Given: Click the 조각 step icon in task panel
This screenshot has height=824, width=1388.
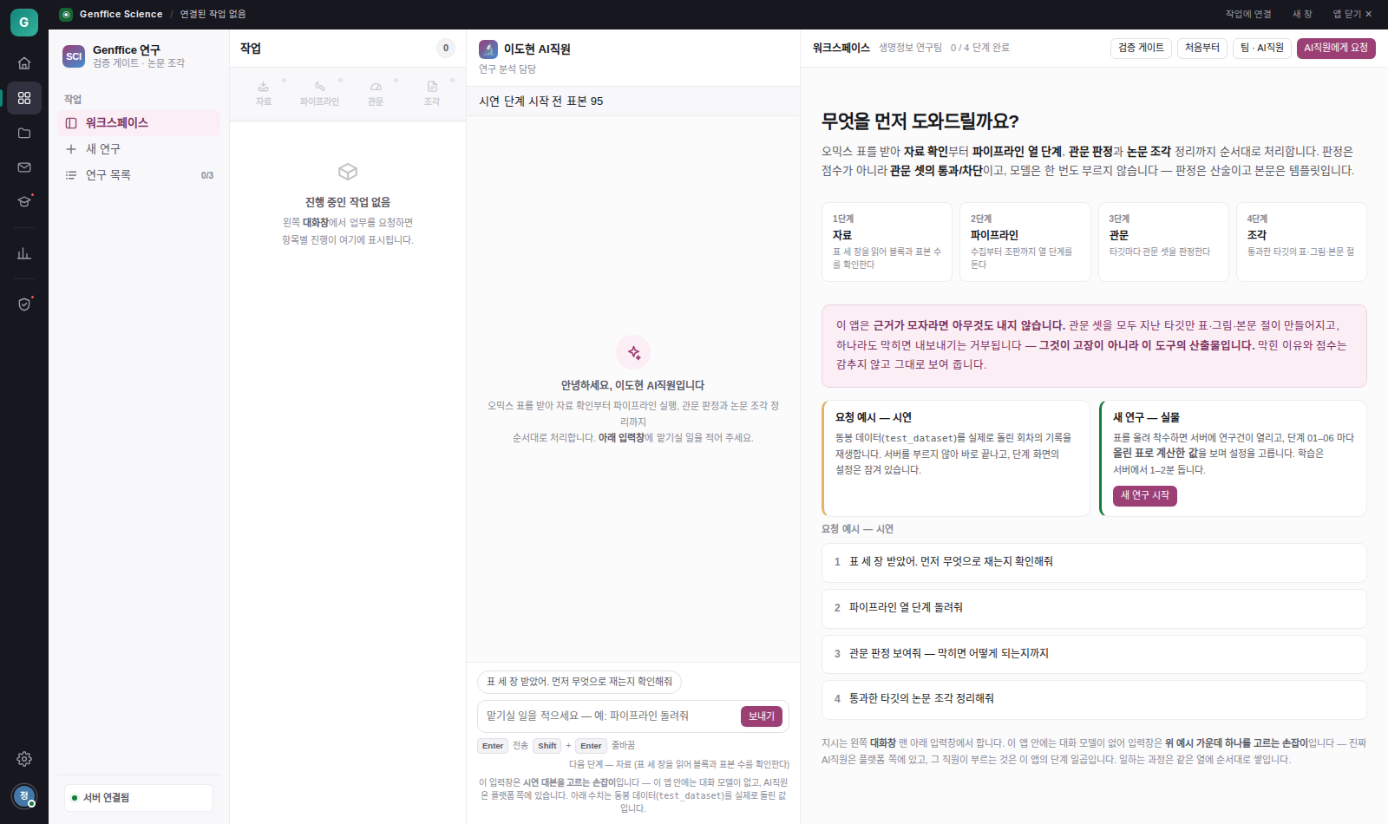Looking at the screenshot, I should tap(432, 87).
